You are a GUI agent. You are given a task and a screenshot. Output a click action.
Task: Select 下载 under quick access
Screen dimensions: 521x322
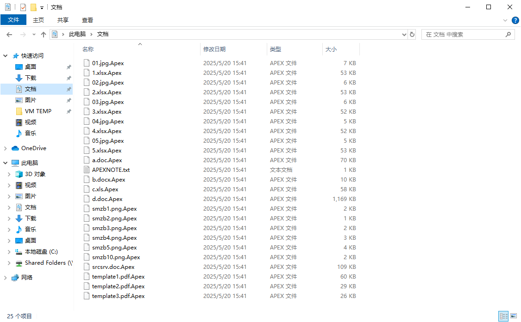[31, 78]
